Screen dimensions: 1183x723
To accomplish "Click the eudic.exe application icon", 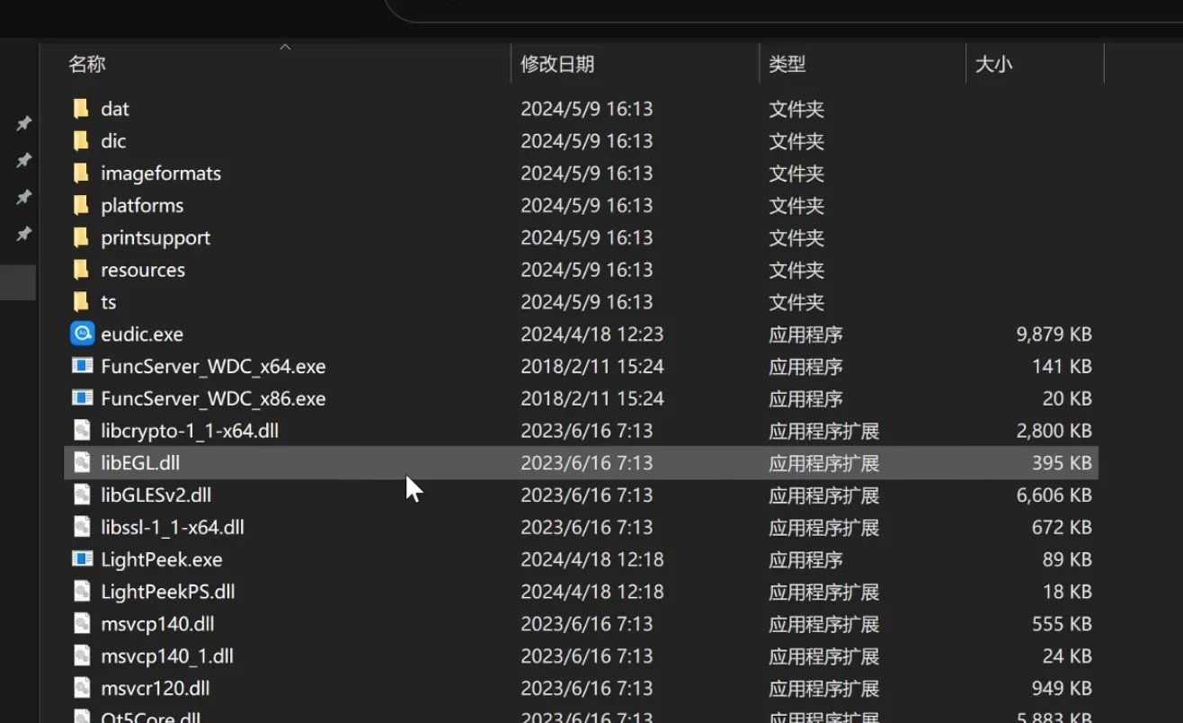I will point(82,334).
